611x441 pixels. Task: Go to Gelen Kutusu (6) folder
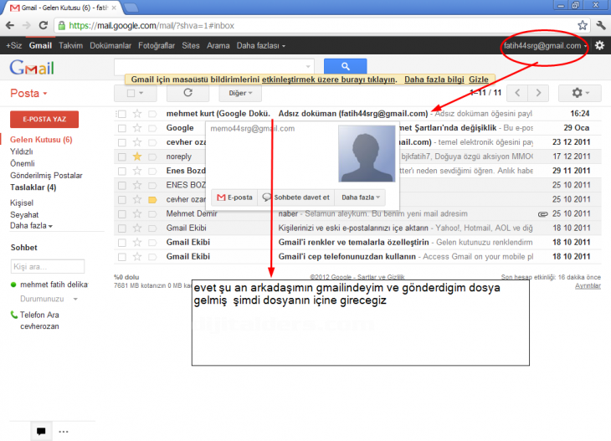41,140
